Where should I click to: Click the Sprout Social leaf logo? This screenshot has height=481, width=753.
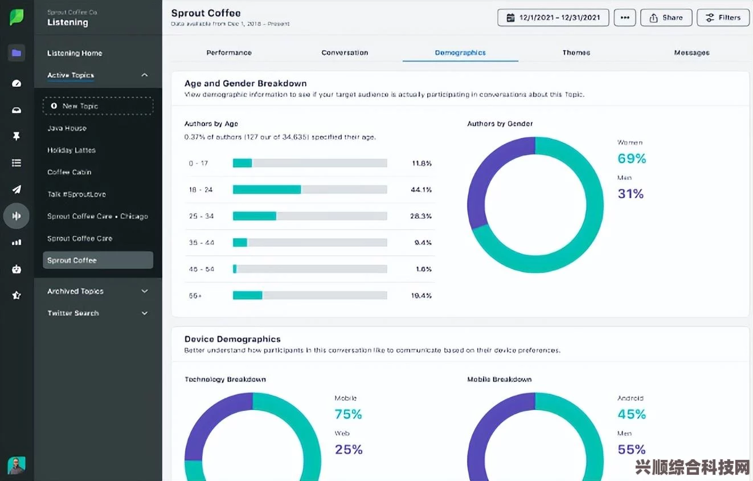[x=17, y=17]
